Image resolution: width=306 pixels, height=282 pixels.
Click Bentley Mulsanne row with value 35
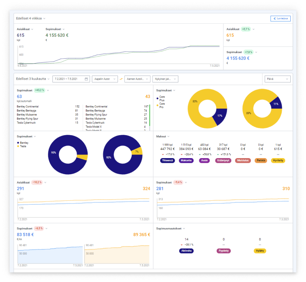48,115
